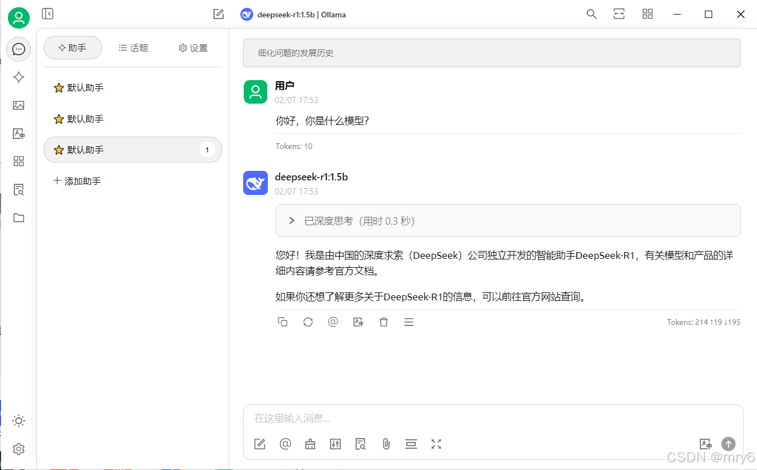The width and height of the screenshot is (757, 470).
Task: Open message search in the top bar
Action: [591, 14]
